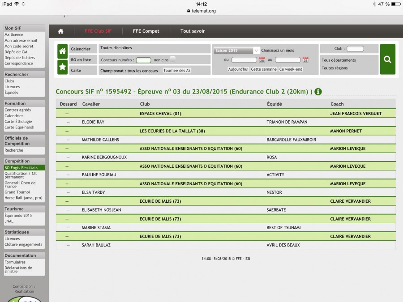Open the Tout savoir menu
The height and width of the screenshot is (302, 403).
193,31
